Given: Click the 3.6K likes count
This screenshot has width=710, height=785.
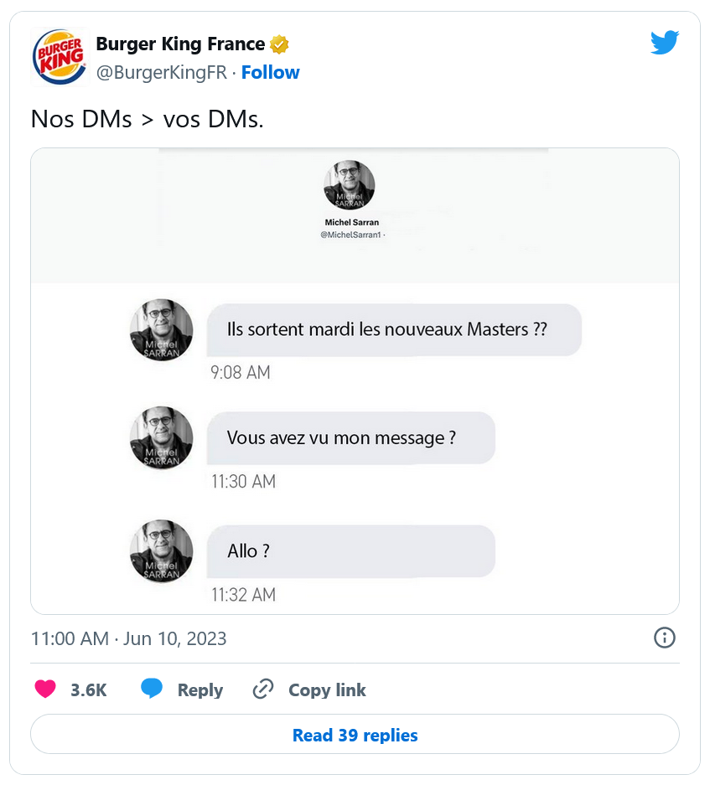Looking at the screenshot, I should [x=88, y=690].
